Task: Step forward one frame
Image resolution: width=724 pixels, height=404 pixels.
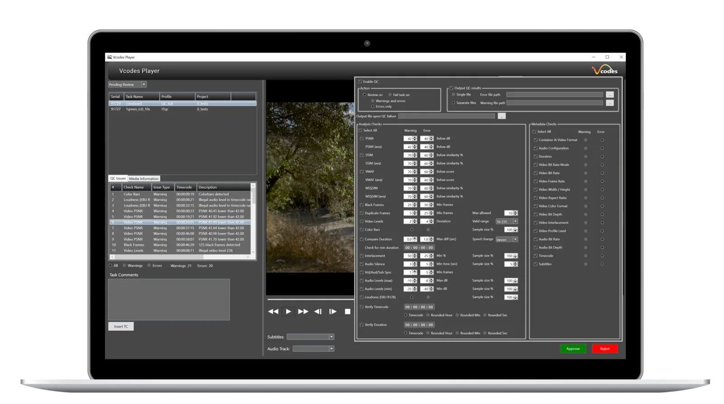Action: pyautogui.click(x=333, y=312)
